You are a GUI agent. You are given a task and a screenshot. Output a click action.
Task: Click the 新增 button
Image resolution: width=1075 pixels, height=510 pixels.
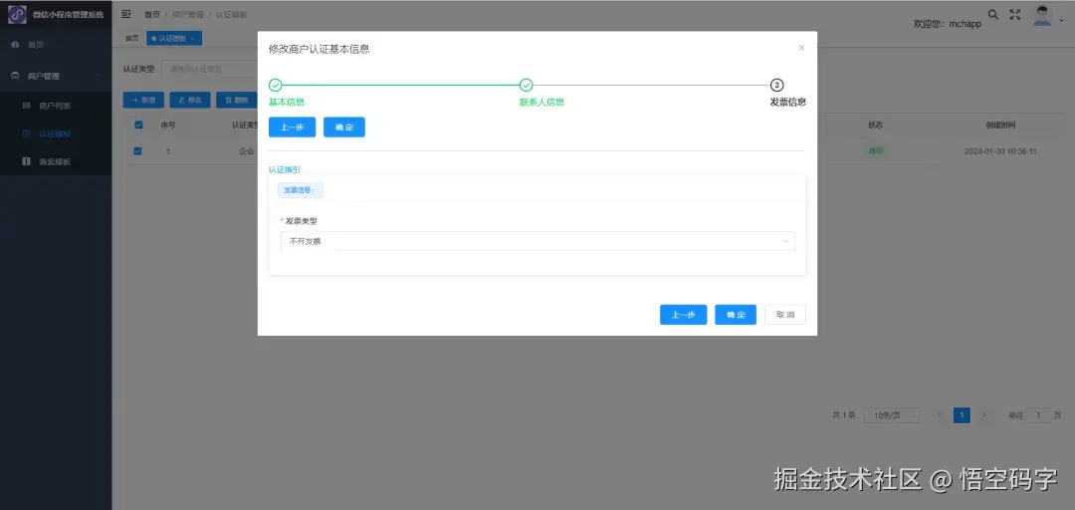coord(143,101)
